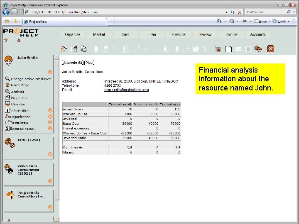Open the Execute menu
The image size is (299, 224).
(179, 34)
